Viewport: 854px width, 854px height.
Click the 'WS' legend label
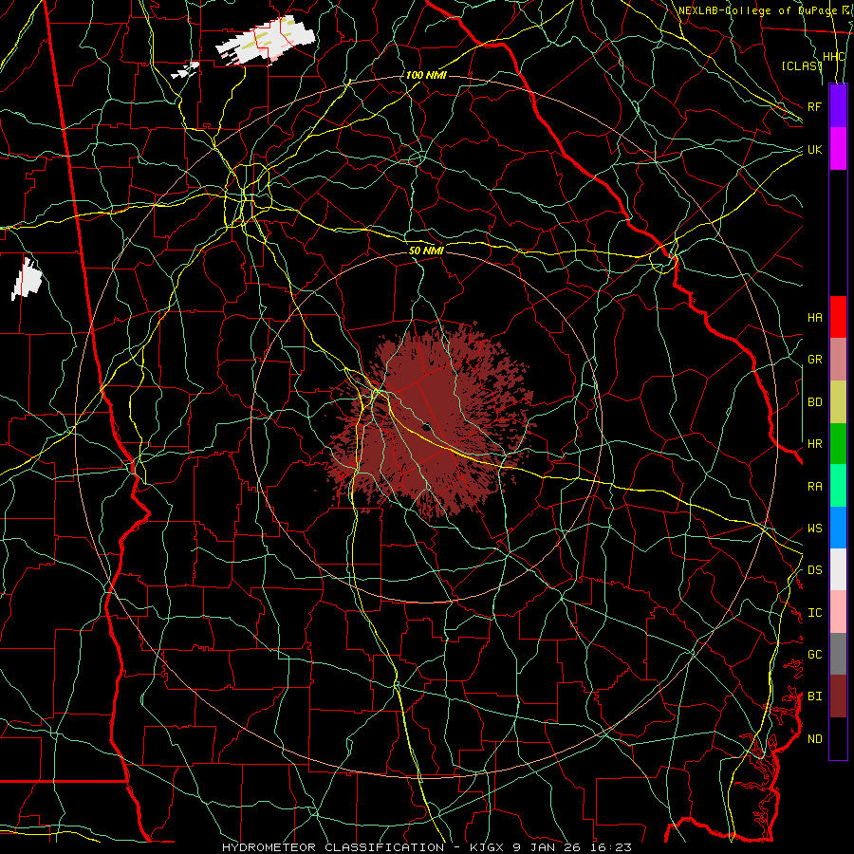click(814, 529)
